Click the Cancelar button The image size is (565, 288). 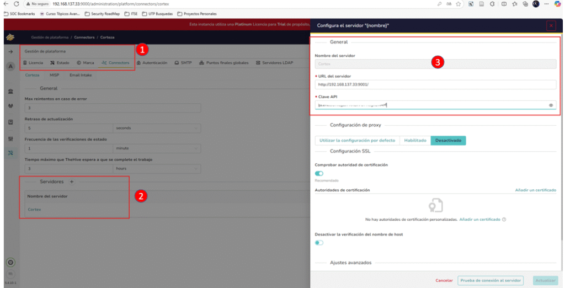(444, 280)
